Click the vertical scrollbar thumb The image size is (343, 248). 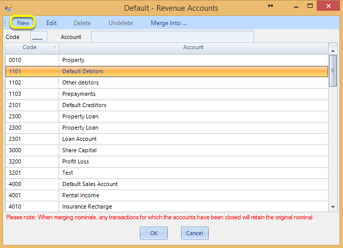tap(333, 71)
